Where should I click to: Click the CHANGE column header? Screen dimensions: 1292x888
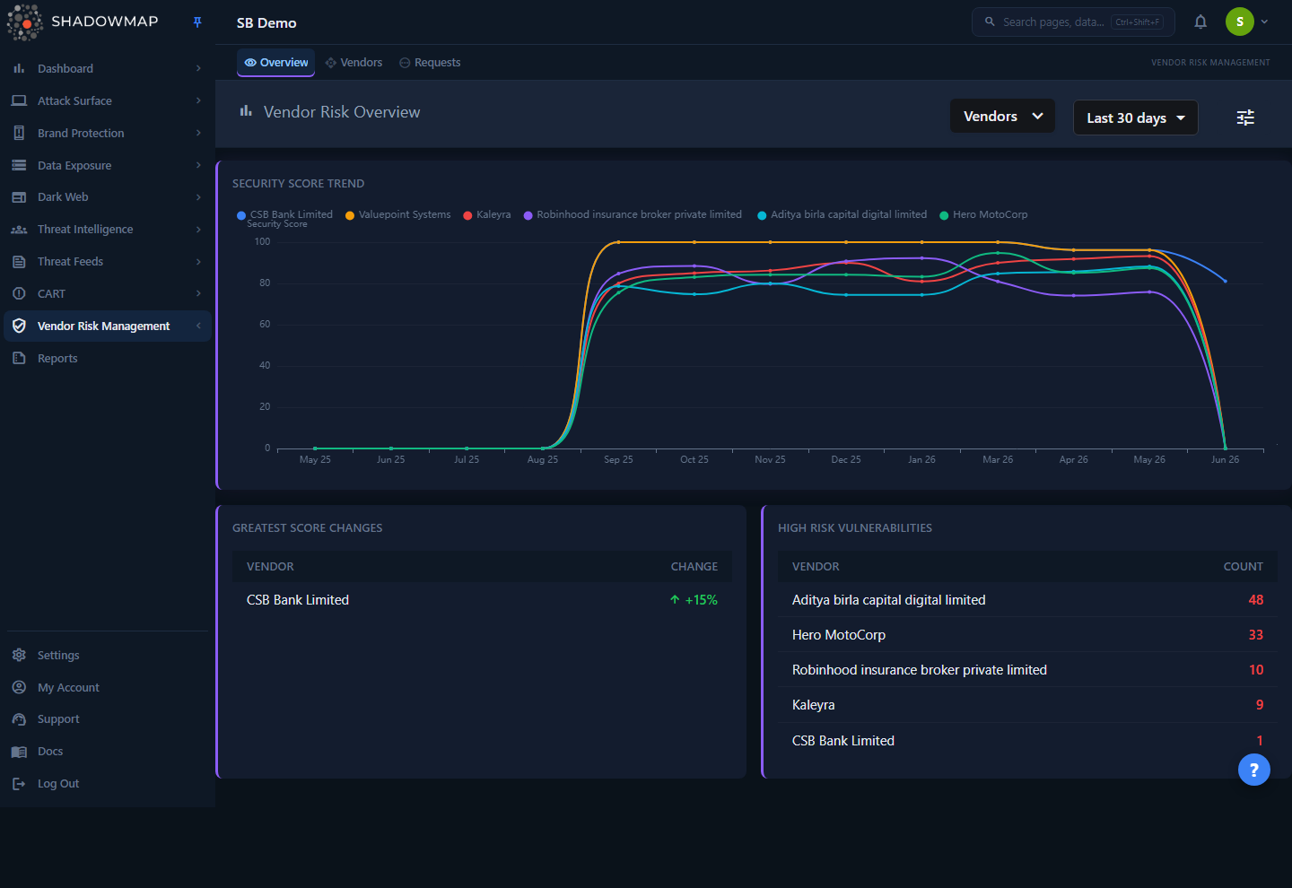694,567
